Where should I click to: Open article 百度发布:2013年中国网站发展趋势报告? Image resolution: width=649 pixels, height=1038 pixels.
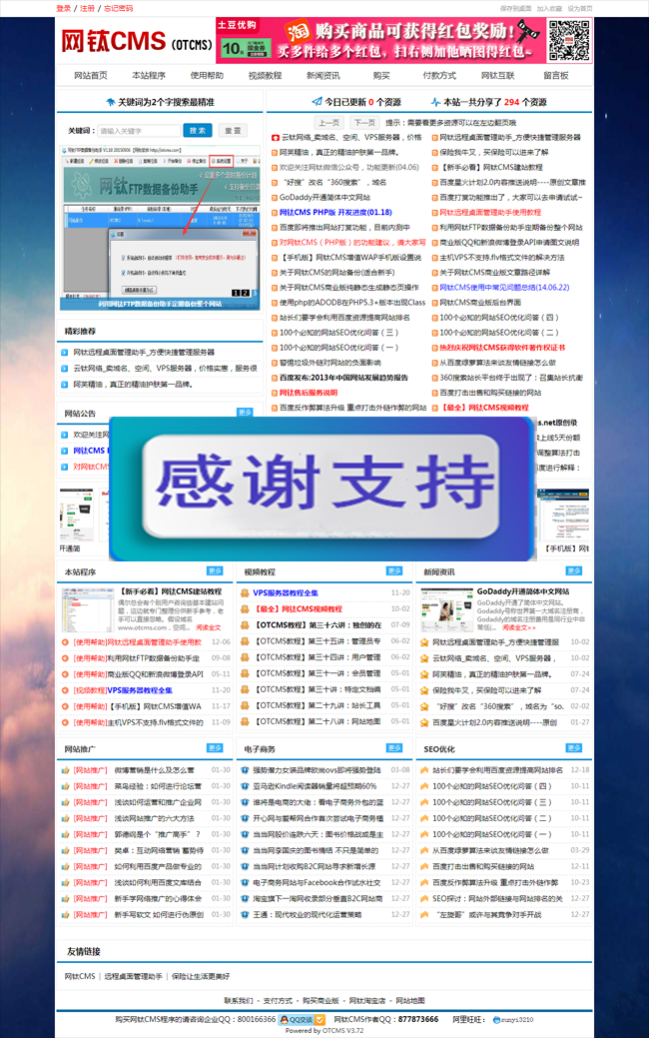(x=343, y=378)
